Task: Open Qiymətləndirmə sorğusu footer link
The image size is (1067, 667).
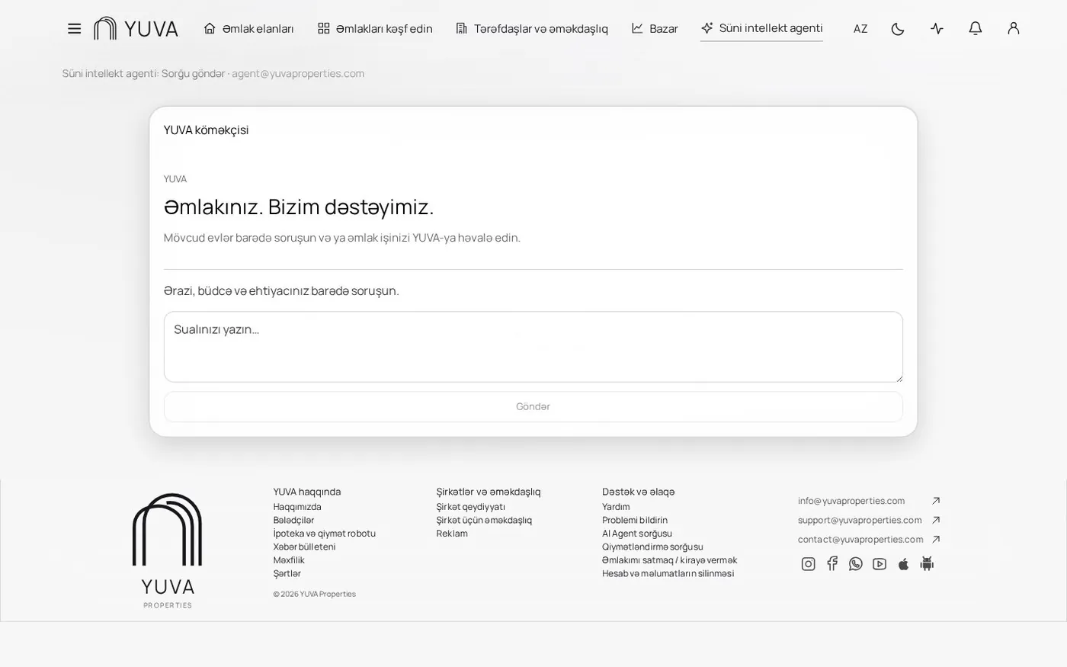Action: tap(652, 547)
